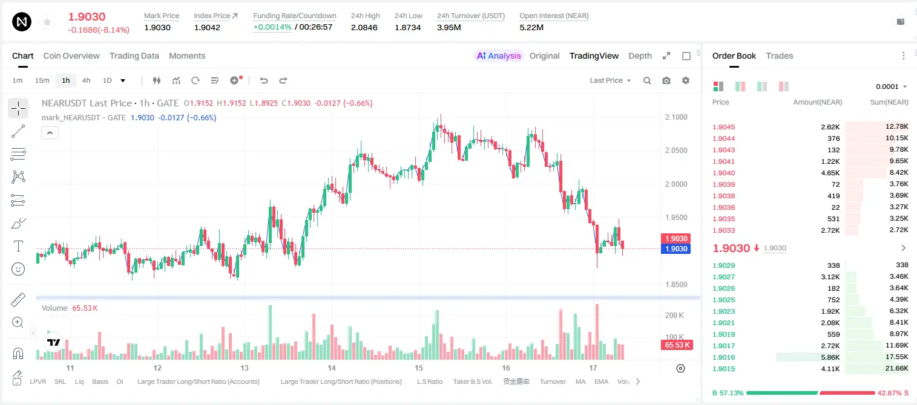
Task: Switch to the Trades tab
Action: (780, 56)
